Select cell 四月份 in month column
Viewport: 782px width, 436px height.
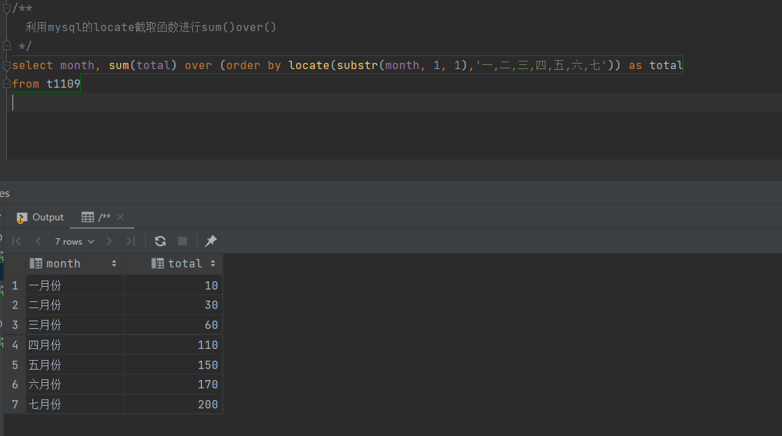pyautogui.click(x=75, y=345)
